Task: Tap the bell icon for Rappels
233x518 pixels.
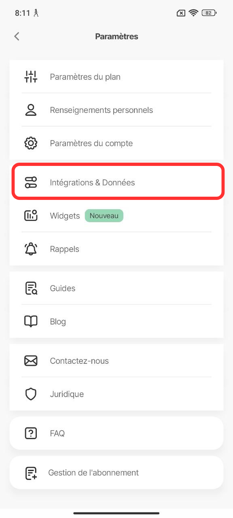Action: (x=31, y=249)
